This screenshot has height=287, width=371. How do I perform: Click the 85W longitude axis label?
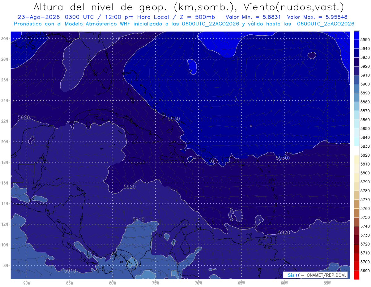point(70,283)
